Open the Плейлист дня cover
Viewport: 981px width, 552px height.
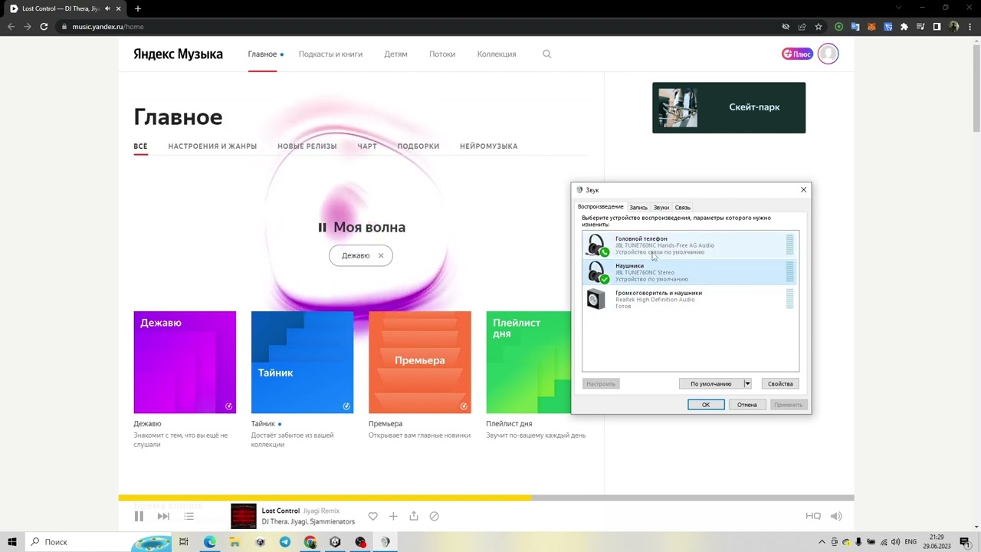coord(529,362)
